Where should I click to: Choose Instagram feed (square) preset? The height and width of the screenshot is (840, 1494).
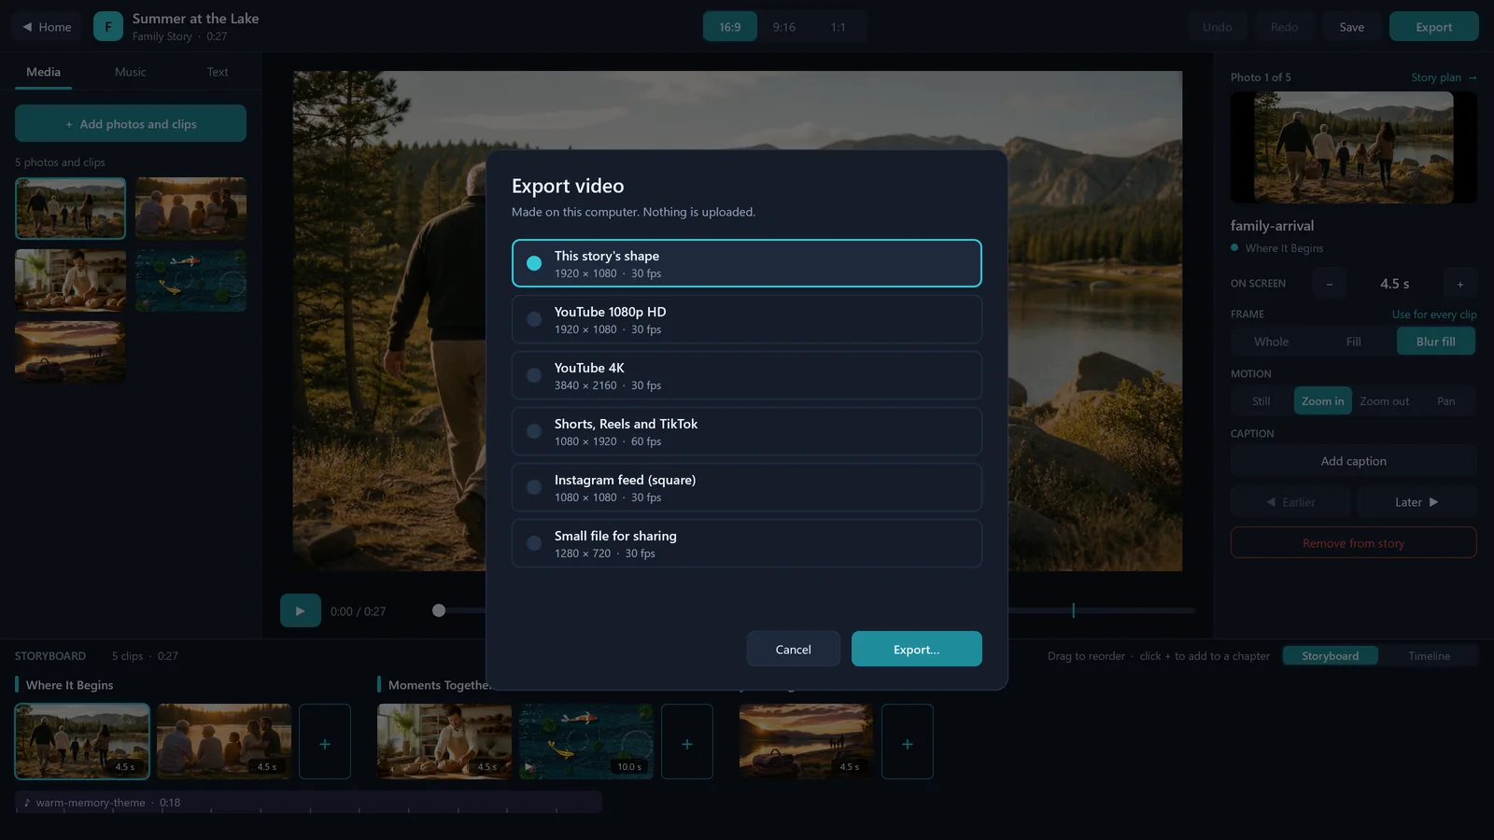point(746,487)
